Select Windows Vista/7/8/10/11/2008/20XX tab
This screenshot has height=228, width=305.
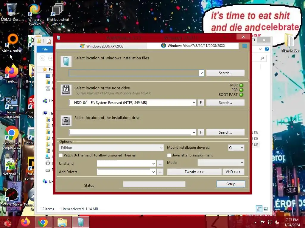pos(193,46)
